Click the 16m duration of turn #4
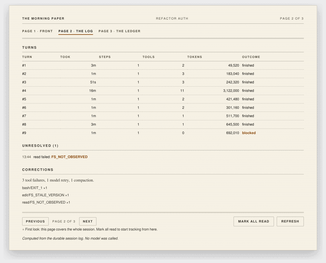 pos(92,91)
